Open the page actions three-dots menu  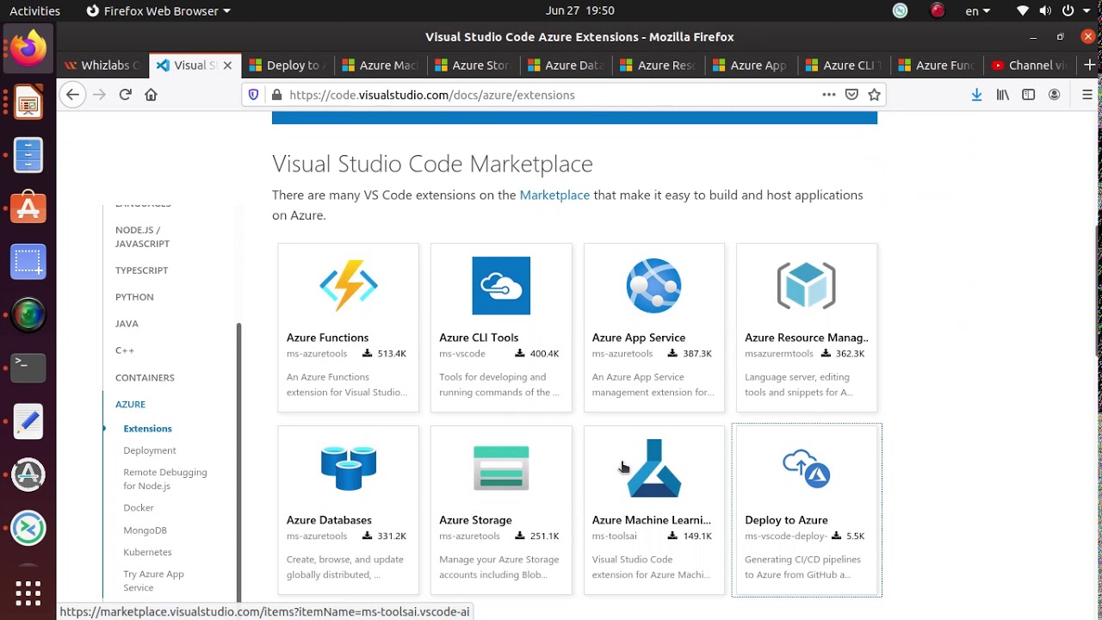point(828,95)
